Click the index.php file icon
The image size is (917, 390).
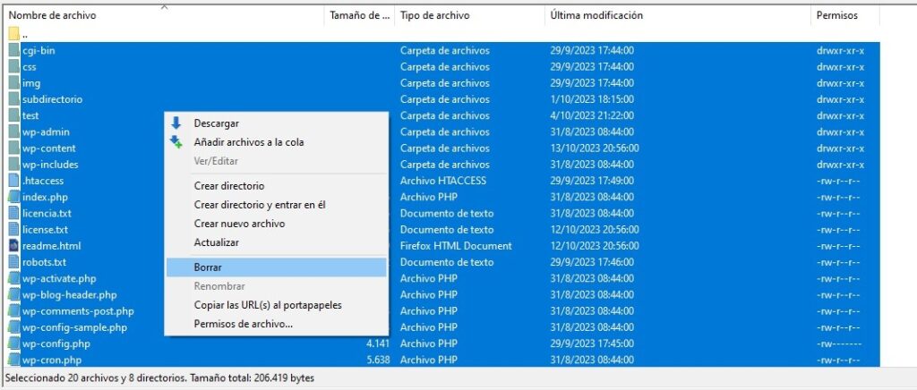pos(14,197)
